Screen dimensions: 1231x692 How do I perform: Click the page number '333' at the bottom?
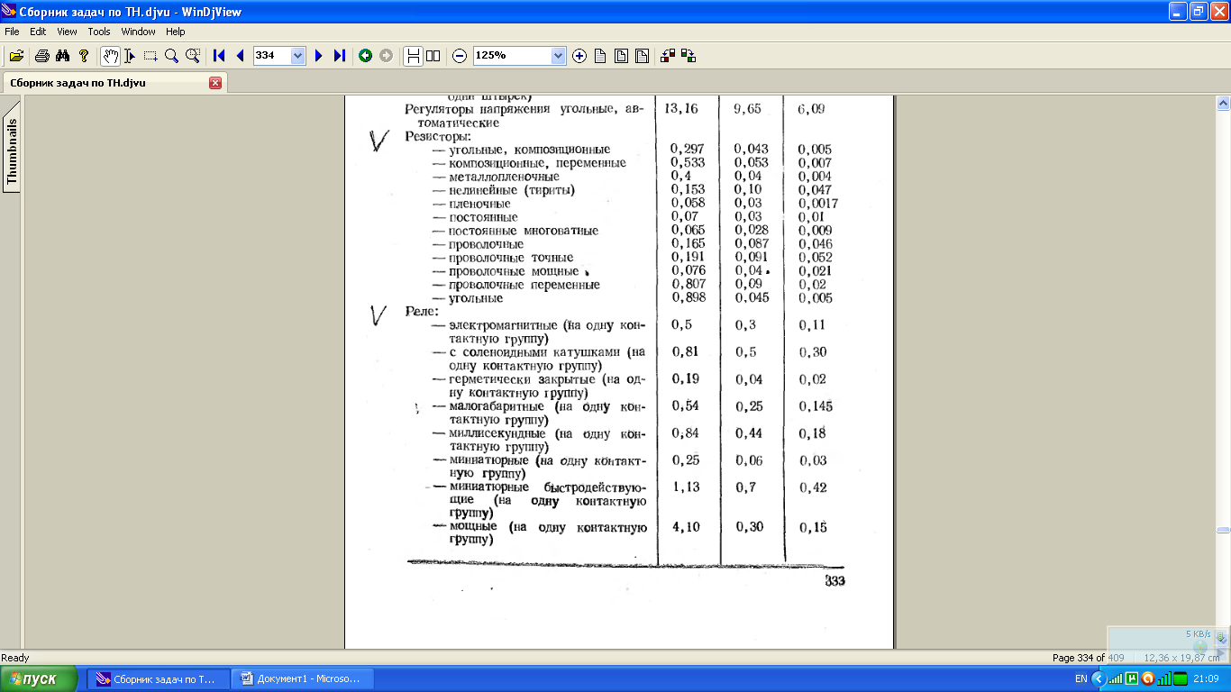[835, 581]
